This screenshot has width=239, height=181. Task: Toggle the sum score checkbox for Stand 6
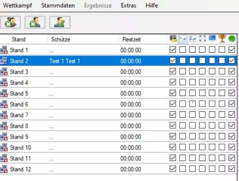point(193,104)
